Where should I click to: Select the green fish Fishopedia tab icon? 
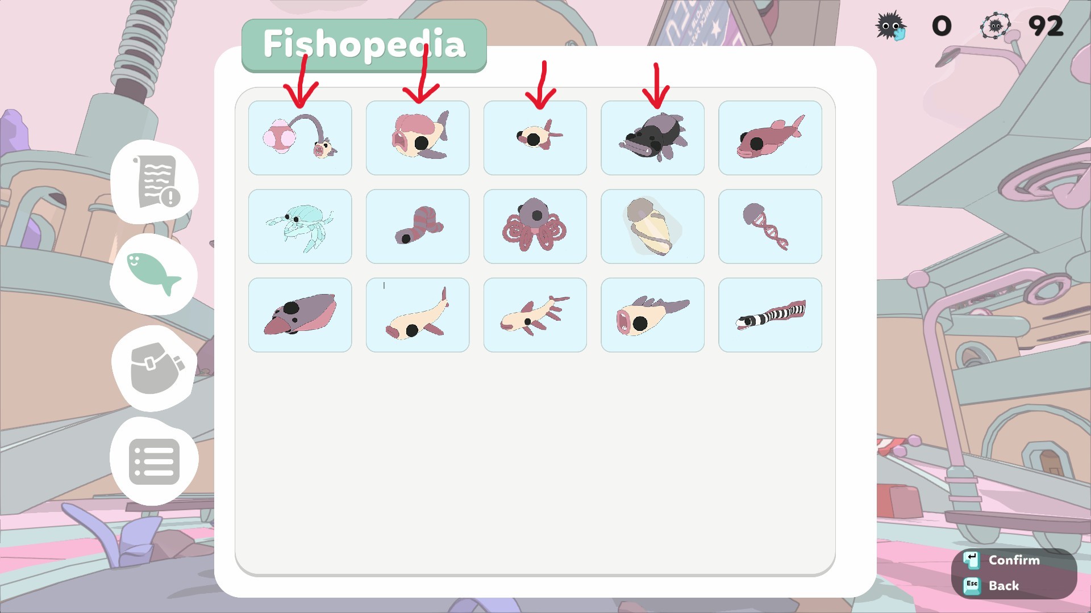pyautogui.click(x=154, y=274)
